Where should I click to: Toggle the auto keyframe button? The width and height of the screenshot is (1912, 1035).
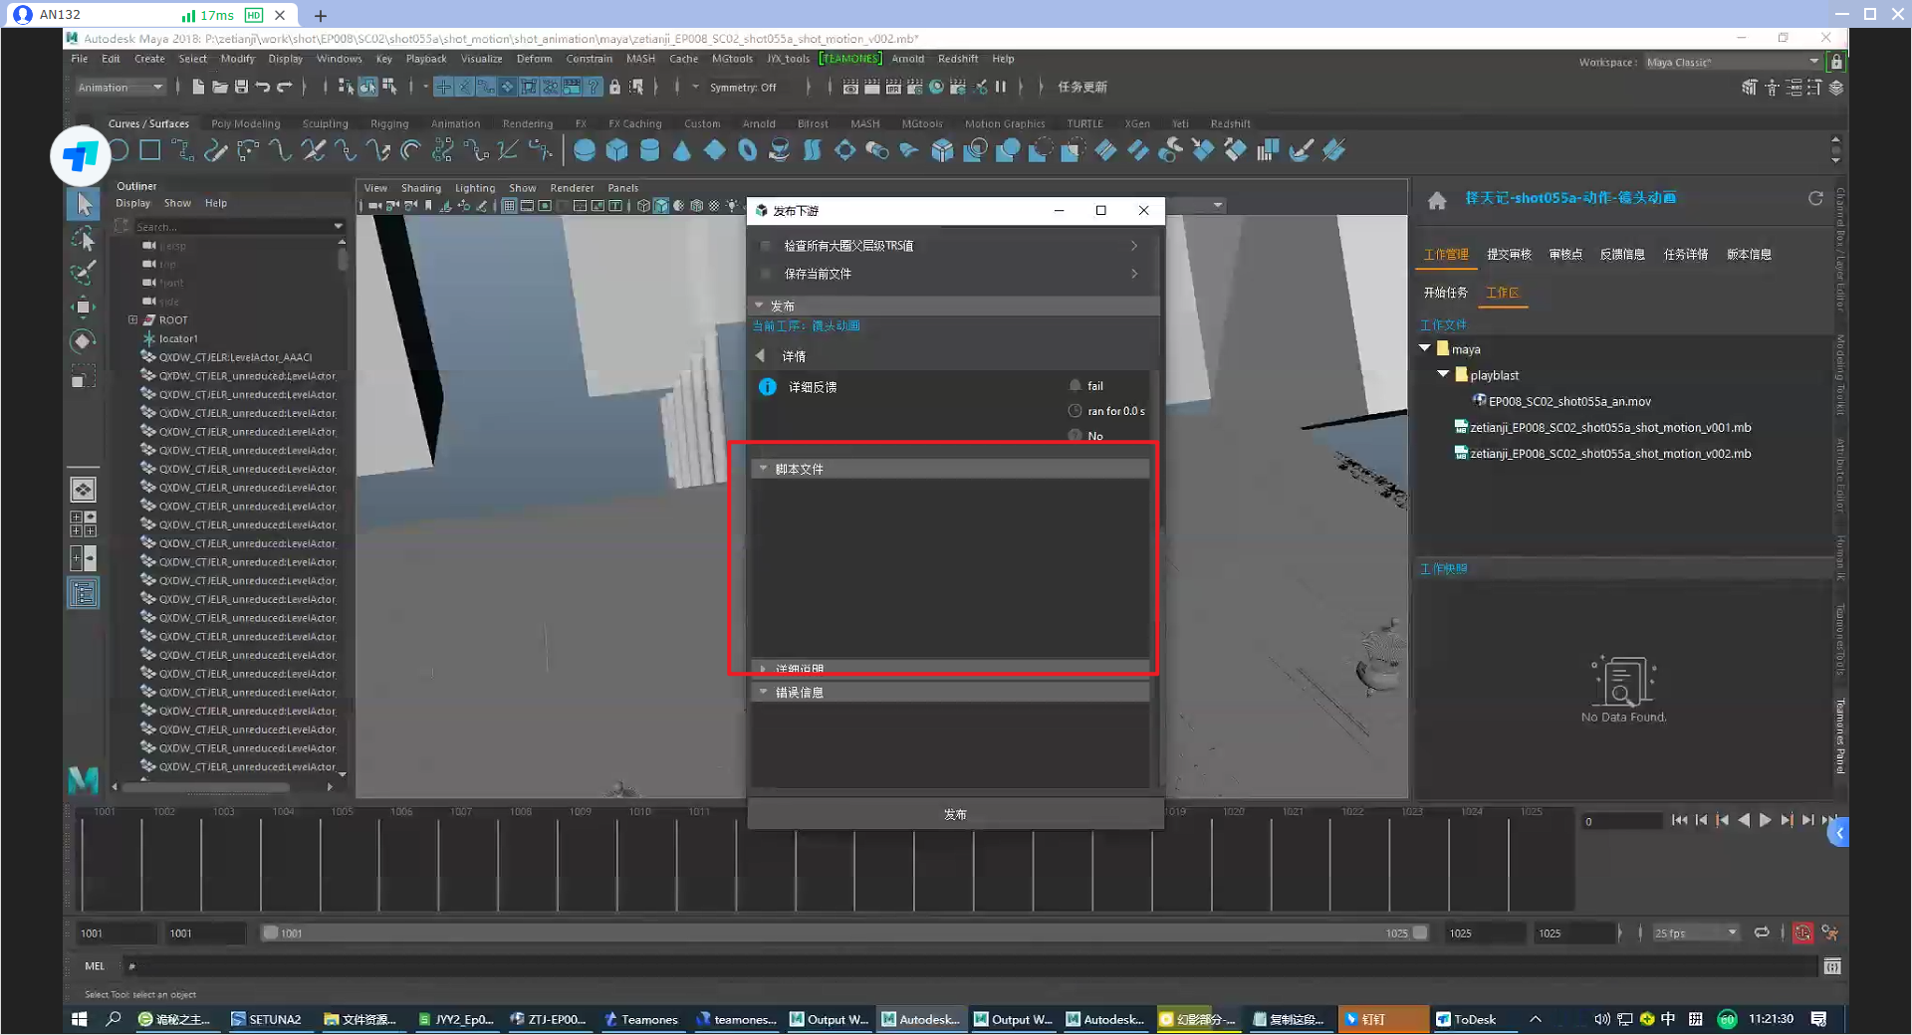(1802, 933)
